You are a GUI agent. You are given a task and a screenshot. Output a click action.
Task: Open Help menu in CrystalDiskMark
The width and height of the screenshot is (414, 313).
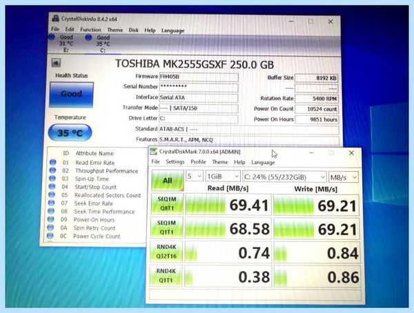tap(239, 162)
